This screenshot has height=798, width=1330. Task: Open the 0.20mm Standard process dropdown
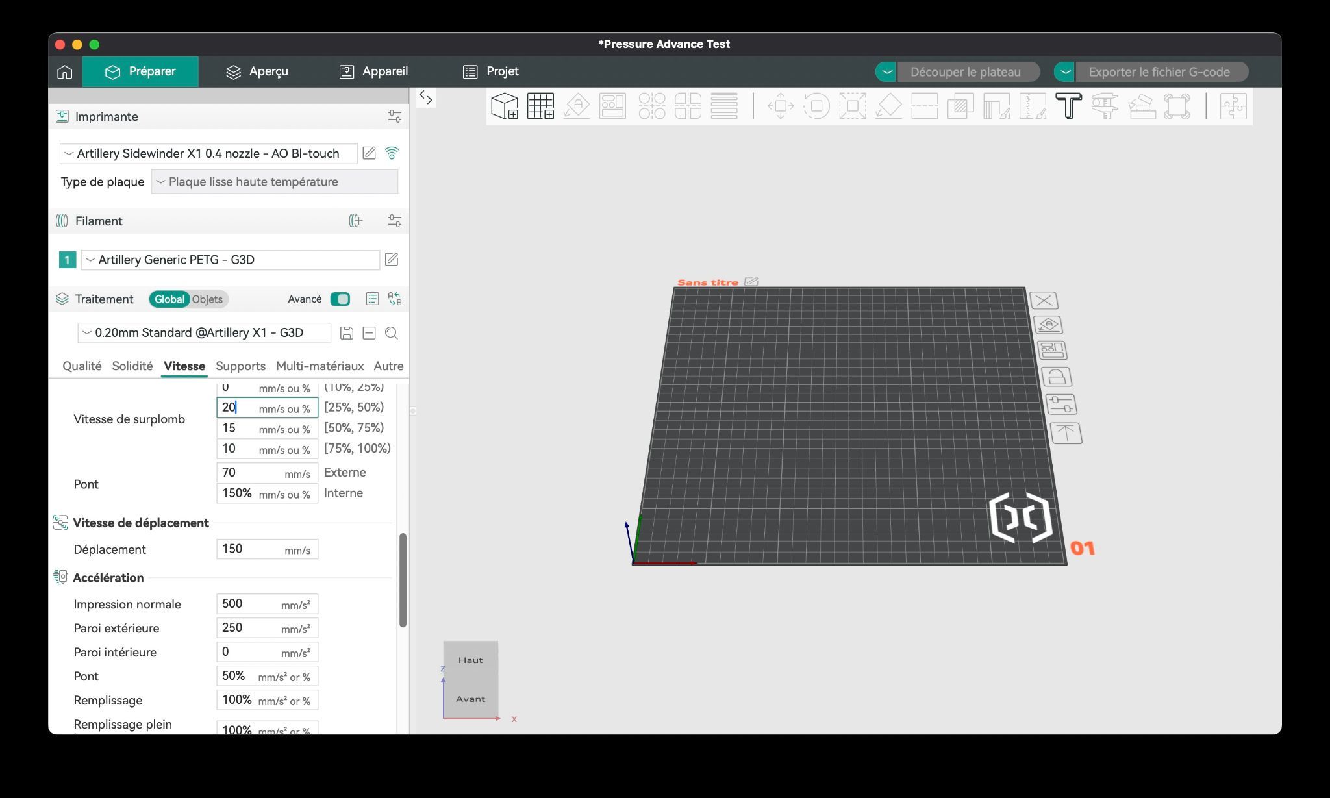pyautogui.click(x=204, y=333)
